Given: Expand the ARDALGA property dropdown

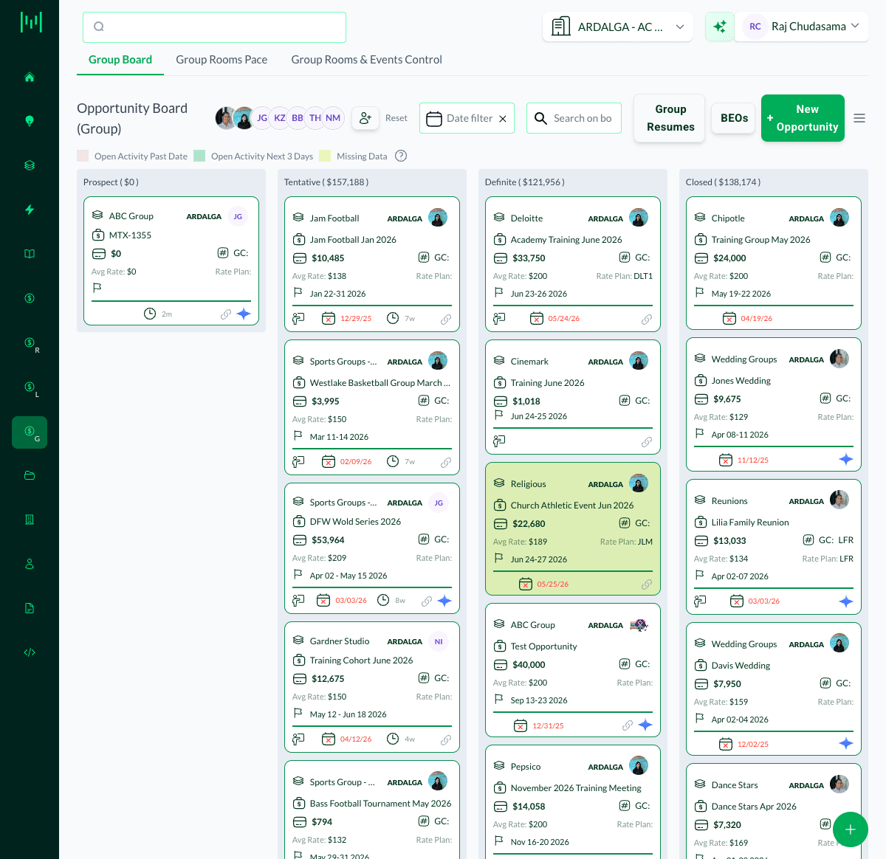Looking at the screenshot, I should (618, 27).
